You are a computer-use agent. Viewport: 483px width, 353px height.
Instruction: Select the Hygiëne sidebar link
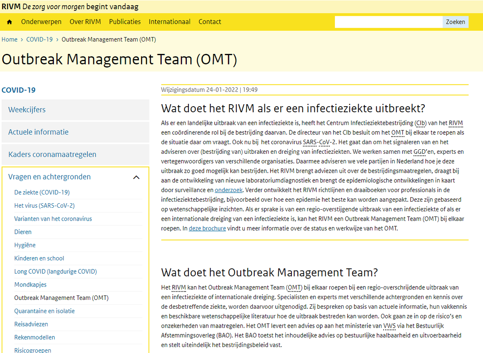point(25,245)
